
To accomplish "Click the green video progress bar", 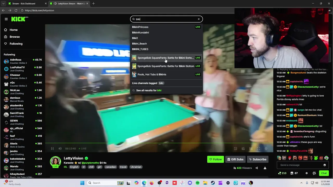I will click(159, 143).
